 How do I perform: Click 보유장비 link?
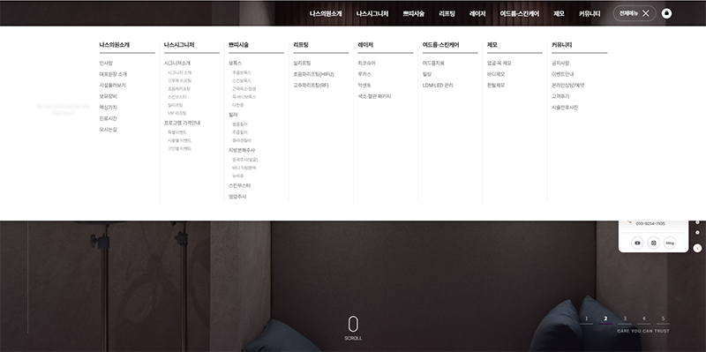click(x=108, y=96)
